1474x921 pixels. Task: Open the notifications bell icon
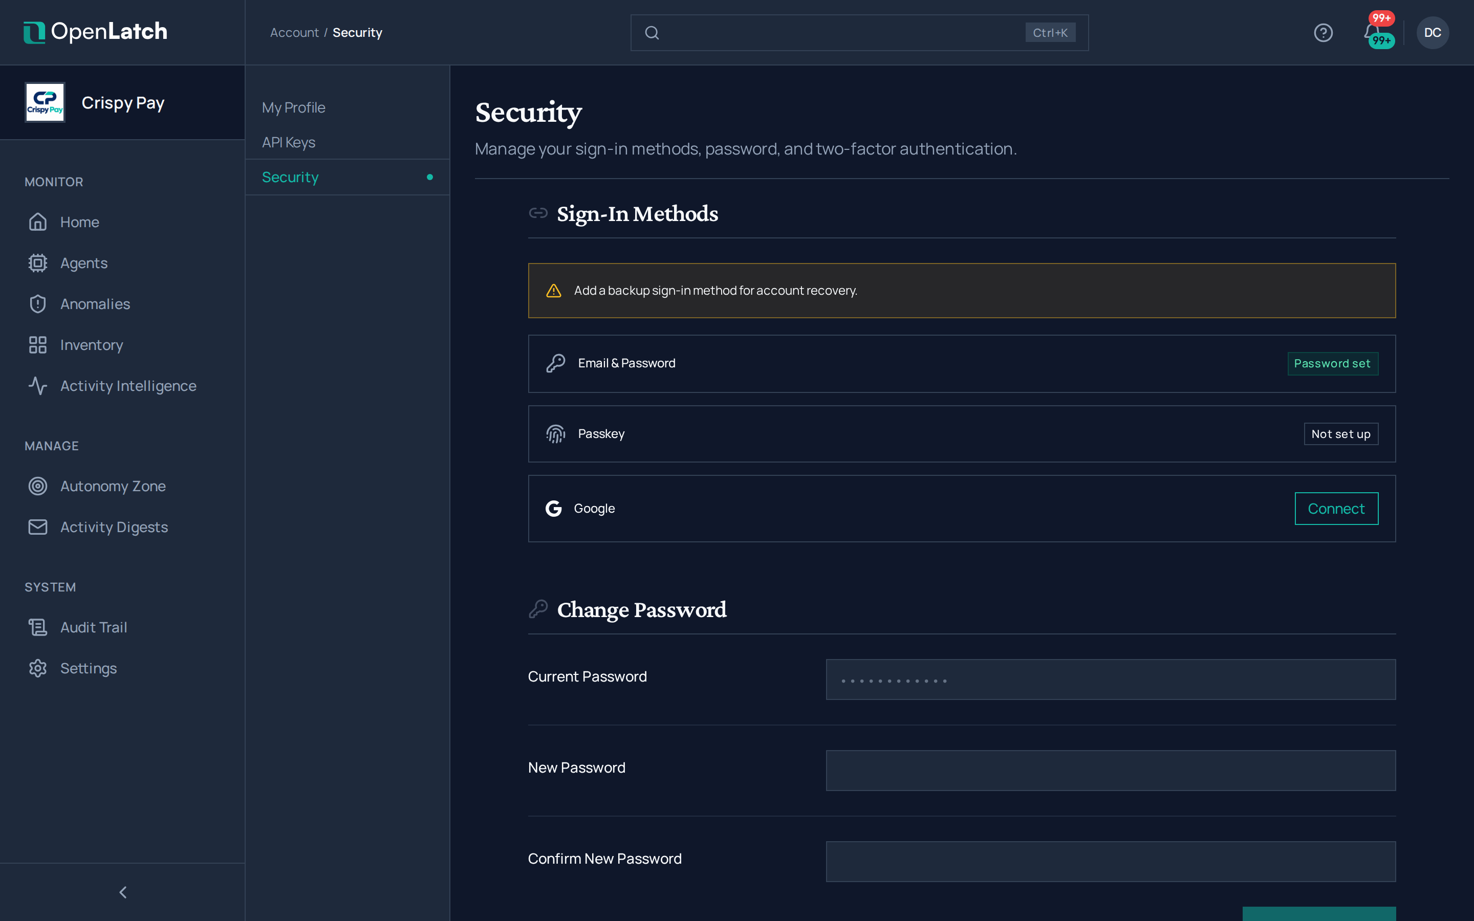click(x=1372, y=32)
